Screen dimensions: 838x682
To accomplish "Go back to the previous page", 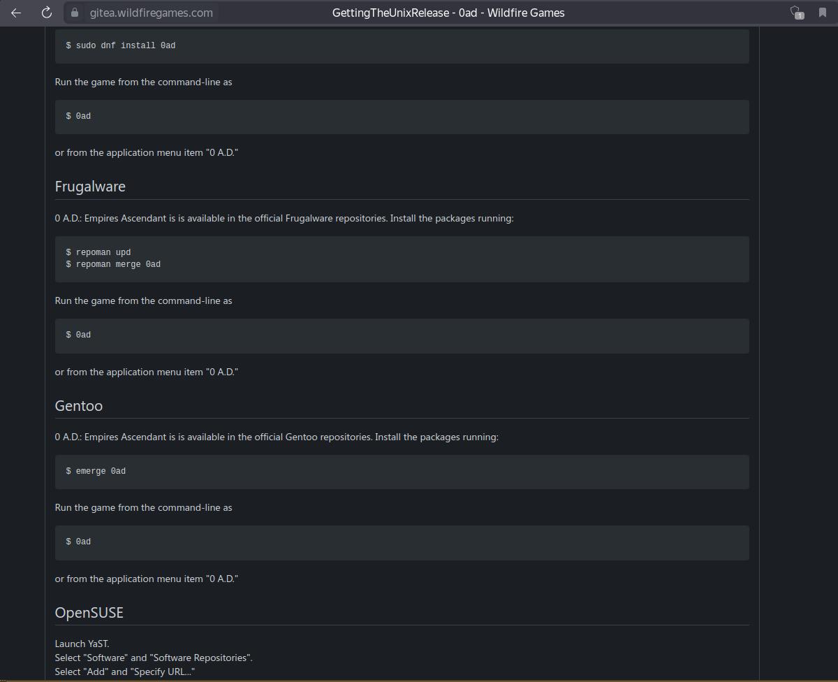I will [x=16, y=13].
